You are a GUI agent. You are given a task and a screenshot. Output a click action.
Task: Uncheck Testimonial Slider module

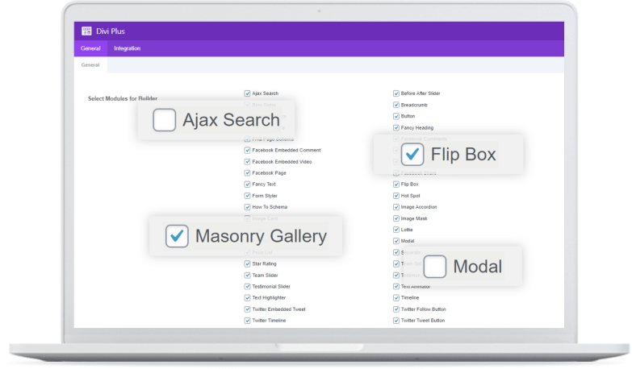[x=247, y=287]
